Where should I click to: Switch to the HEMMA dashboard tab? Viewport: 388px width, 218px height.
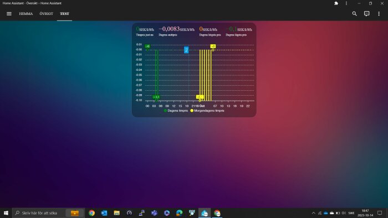coord(25,14)
